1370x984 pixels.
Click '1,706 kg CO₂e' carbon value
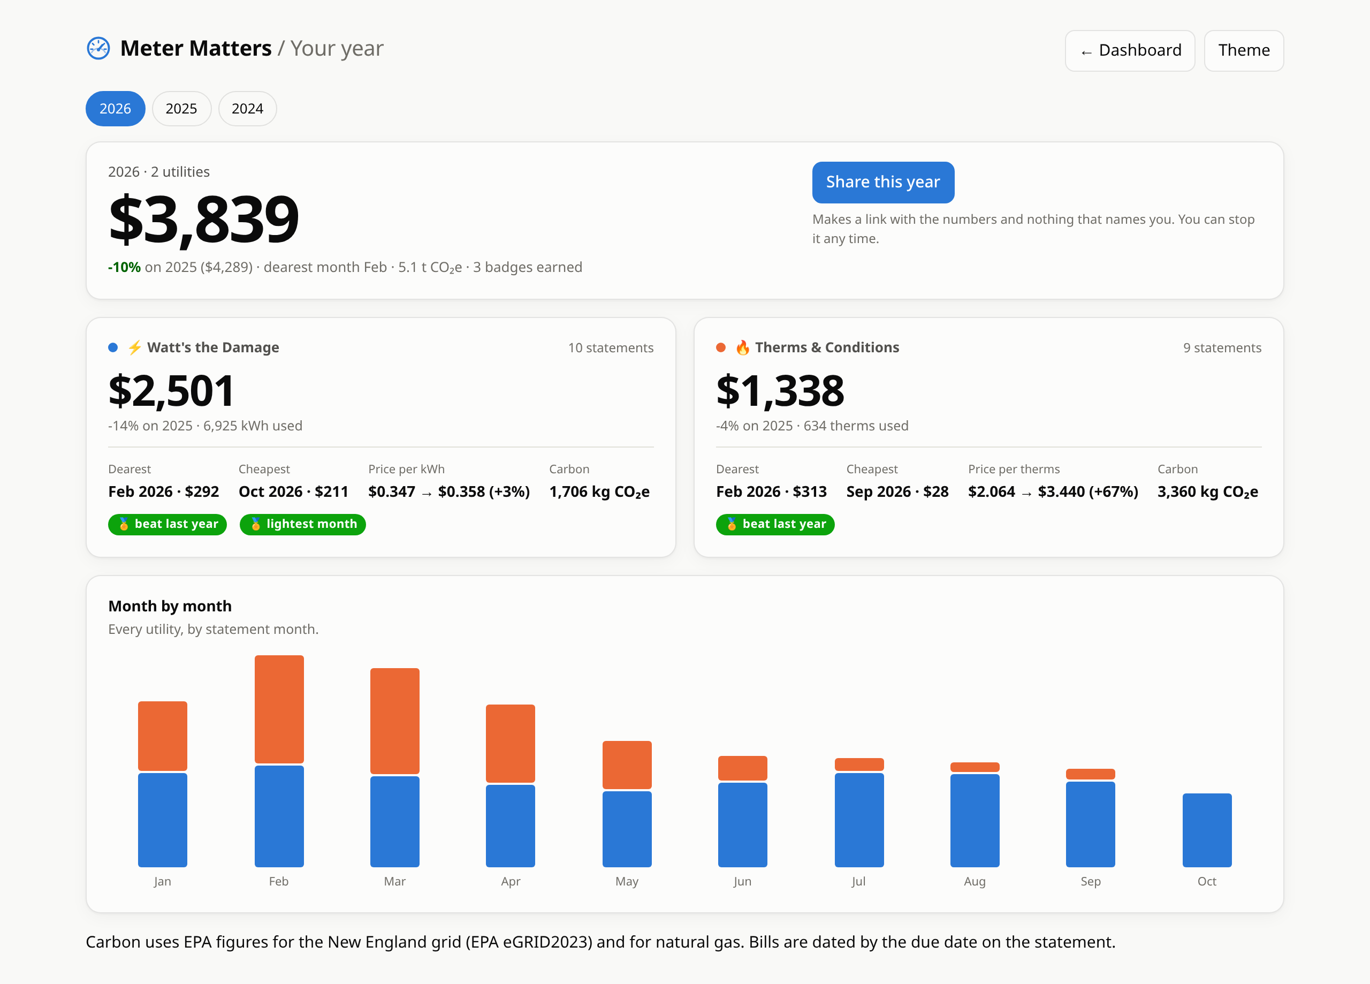[x=599, y=492]
